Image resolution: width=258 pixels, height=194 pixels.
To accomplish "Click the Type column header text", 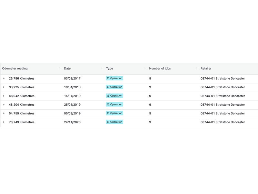I will point(109,69).
